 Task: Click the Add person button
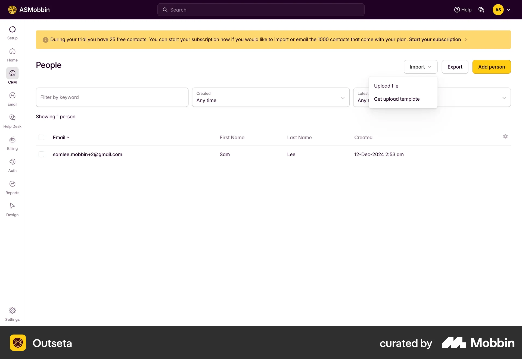(x=491, y=67)
